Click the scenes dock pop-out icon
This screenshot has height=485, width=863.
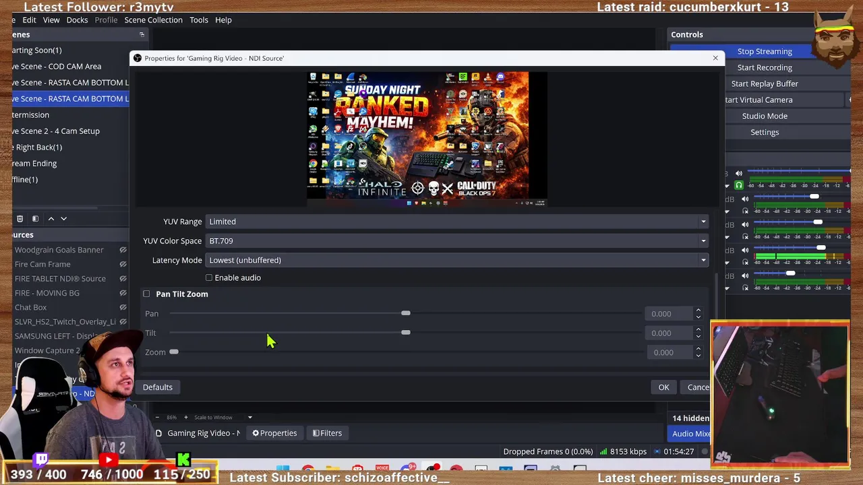(x=142, y=34)
